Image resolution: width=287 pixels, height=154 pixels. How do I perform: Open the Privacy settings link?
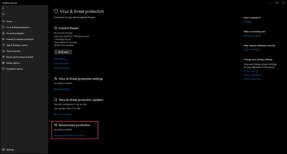point(251,71)
